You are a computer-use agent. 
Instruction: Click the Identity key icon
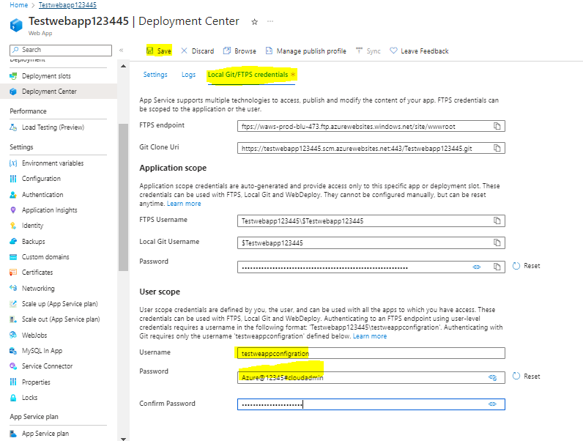(x=13, y=226)
